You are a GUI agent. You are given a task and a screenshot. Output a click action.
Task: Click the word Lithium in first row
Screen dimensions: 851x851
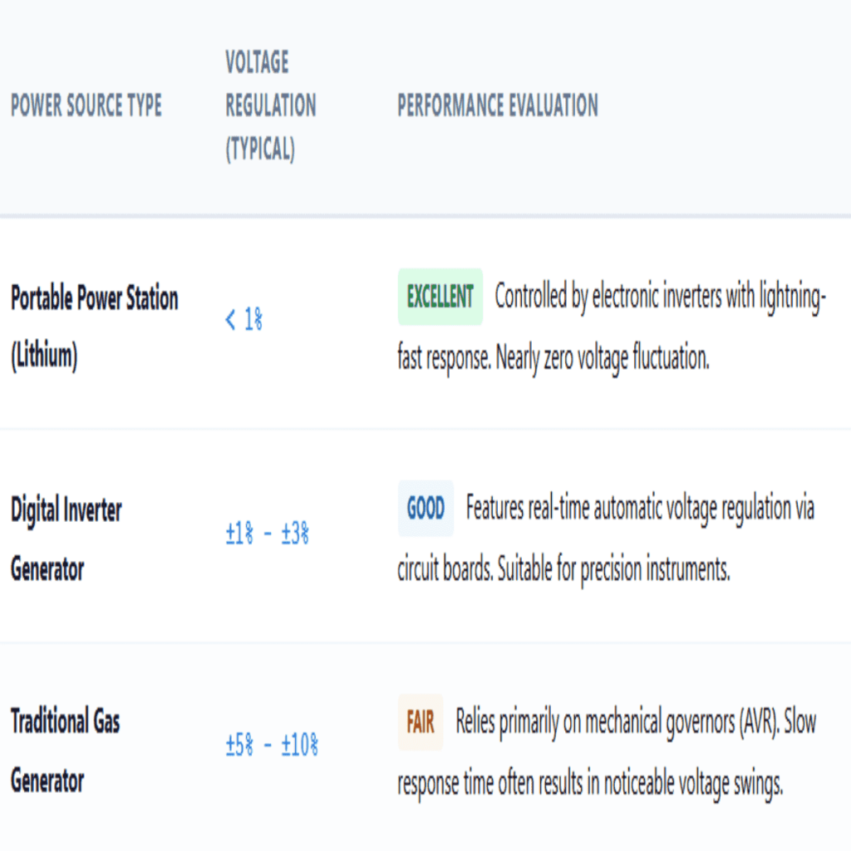44,356
